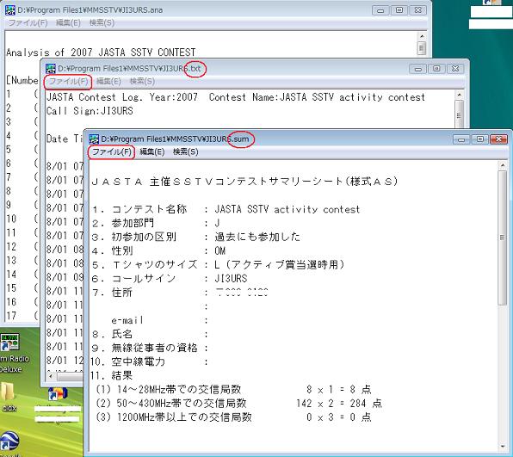This screenshot has width=513, height=457.
Task: Click scroll-up arrow in JI3URS.txt window
Action: click(459, 96)
